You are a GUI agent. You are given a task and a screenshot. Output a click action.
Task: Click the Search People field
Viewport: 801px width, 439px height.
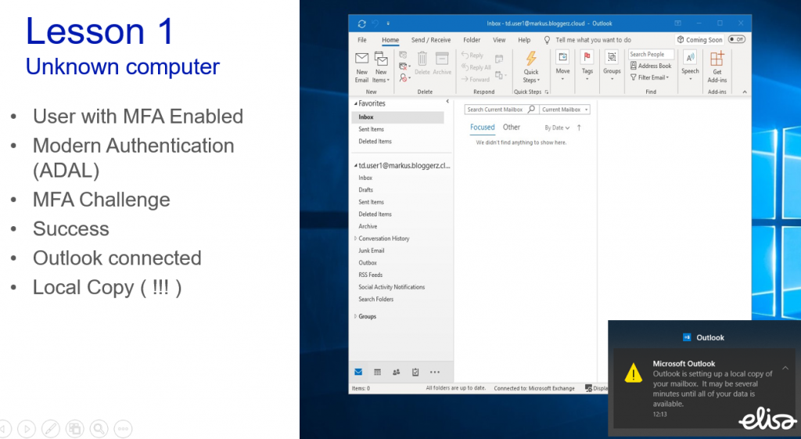651,54
